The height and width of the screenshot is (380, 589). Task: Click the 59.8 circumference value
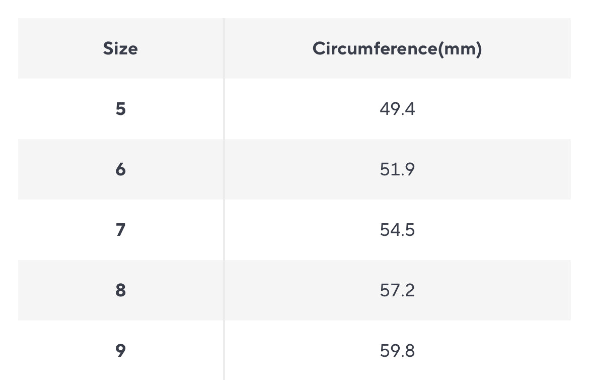(x=397, y=351)
